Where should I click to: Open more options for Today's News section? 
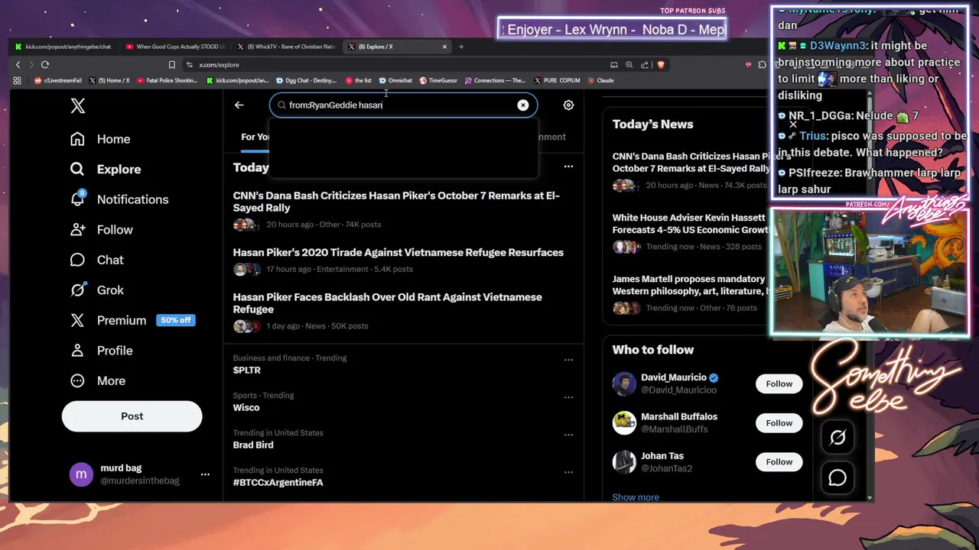coord(568,167)
